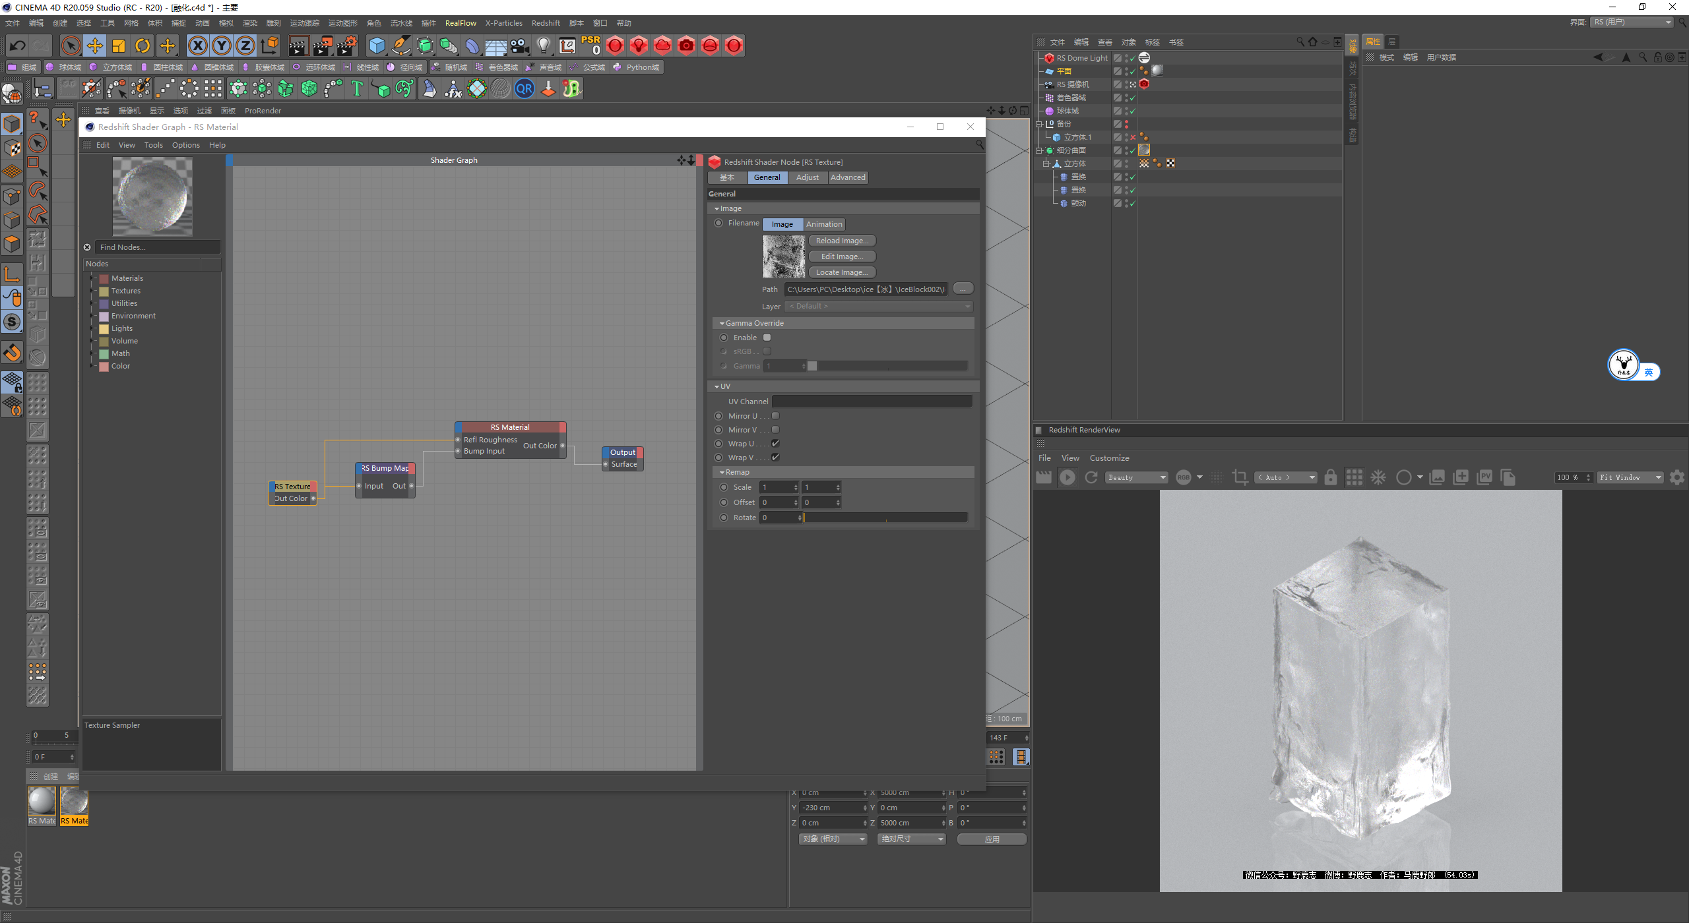
Task: Click the blue QR plugin icon
Action: [525, 88]
